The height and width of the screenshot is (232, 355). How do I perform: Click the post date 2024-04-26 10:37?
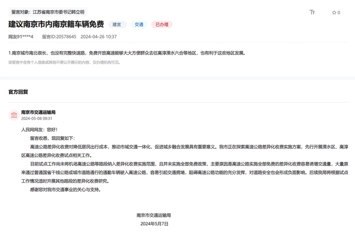coord(99,36)
